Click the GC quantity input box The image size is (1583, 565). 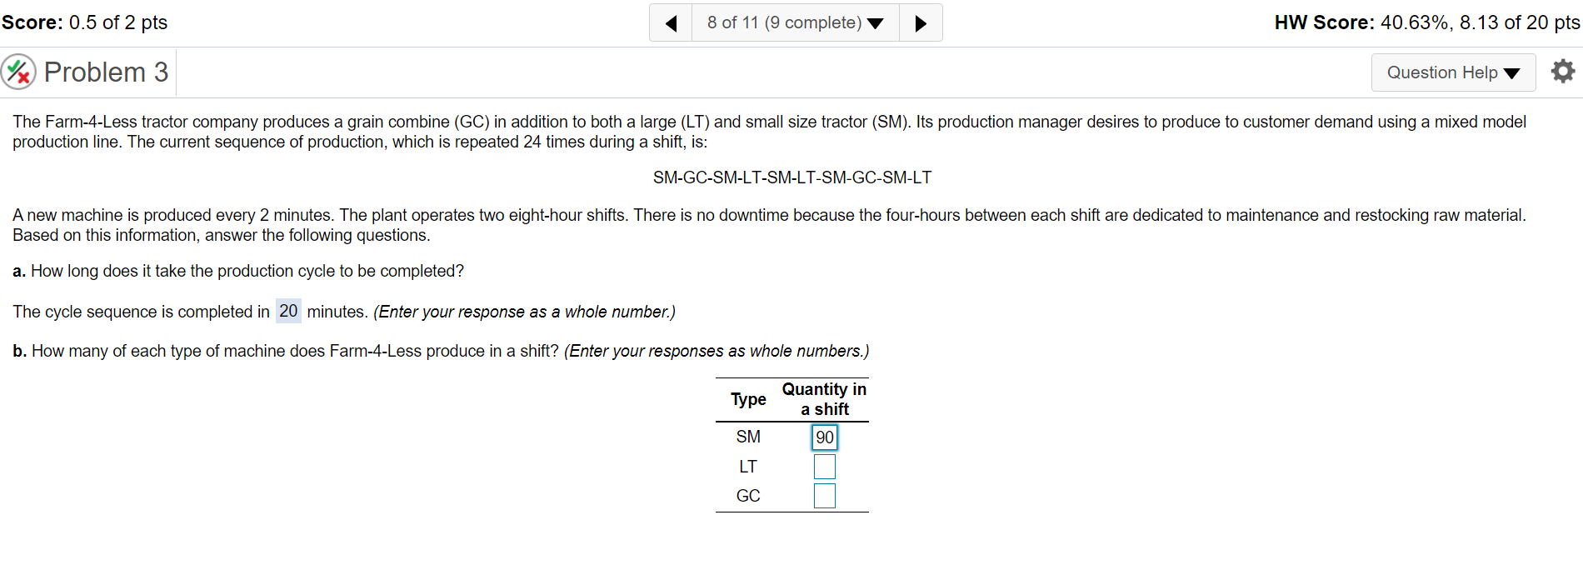pyautogui.click(x=824, y=495)
